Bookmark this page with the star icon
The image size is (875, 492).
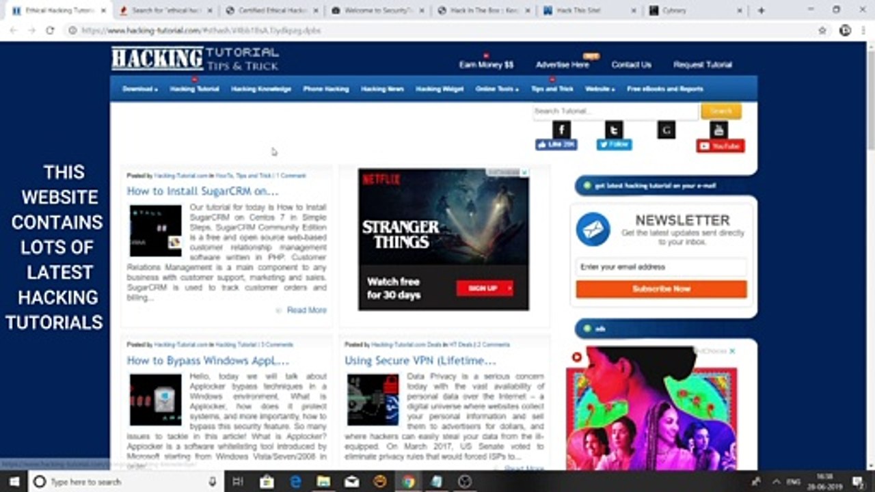pos(822,30)
